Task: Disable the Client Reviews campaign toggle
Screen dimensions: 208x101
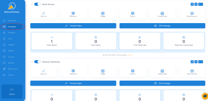Action: pos(37,4)
